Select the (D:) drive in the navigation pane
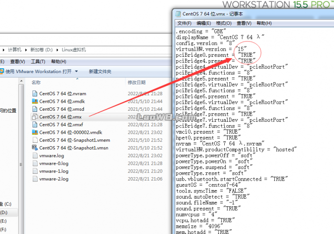 pyautogui.click(x=4, y=213)
